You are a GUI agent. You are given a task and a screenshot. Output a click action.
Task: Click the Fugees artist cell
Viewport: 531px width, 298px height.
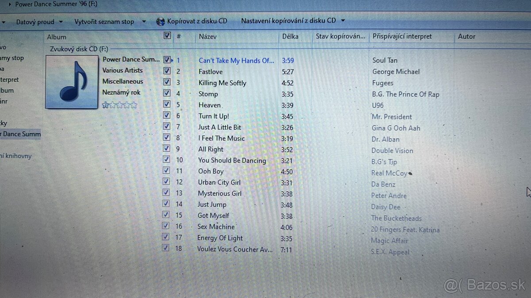coord(383,83)
